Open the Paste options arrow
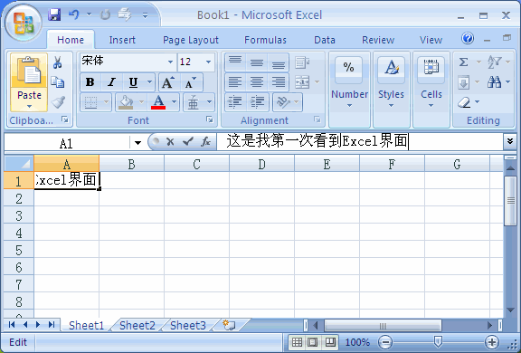Viewport: 521px width, 353px height. [29, 107]
